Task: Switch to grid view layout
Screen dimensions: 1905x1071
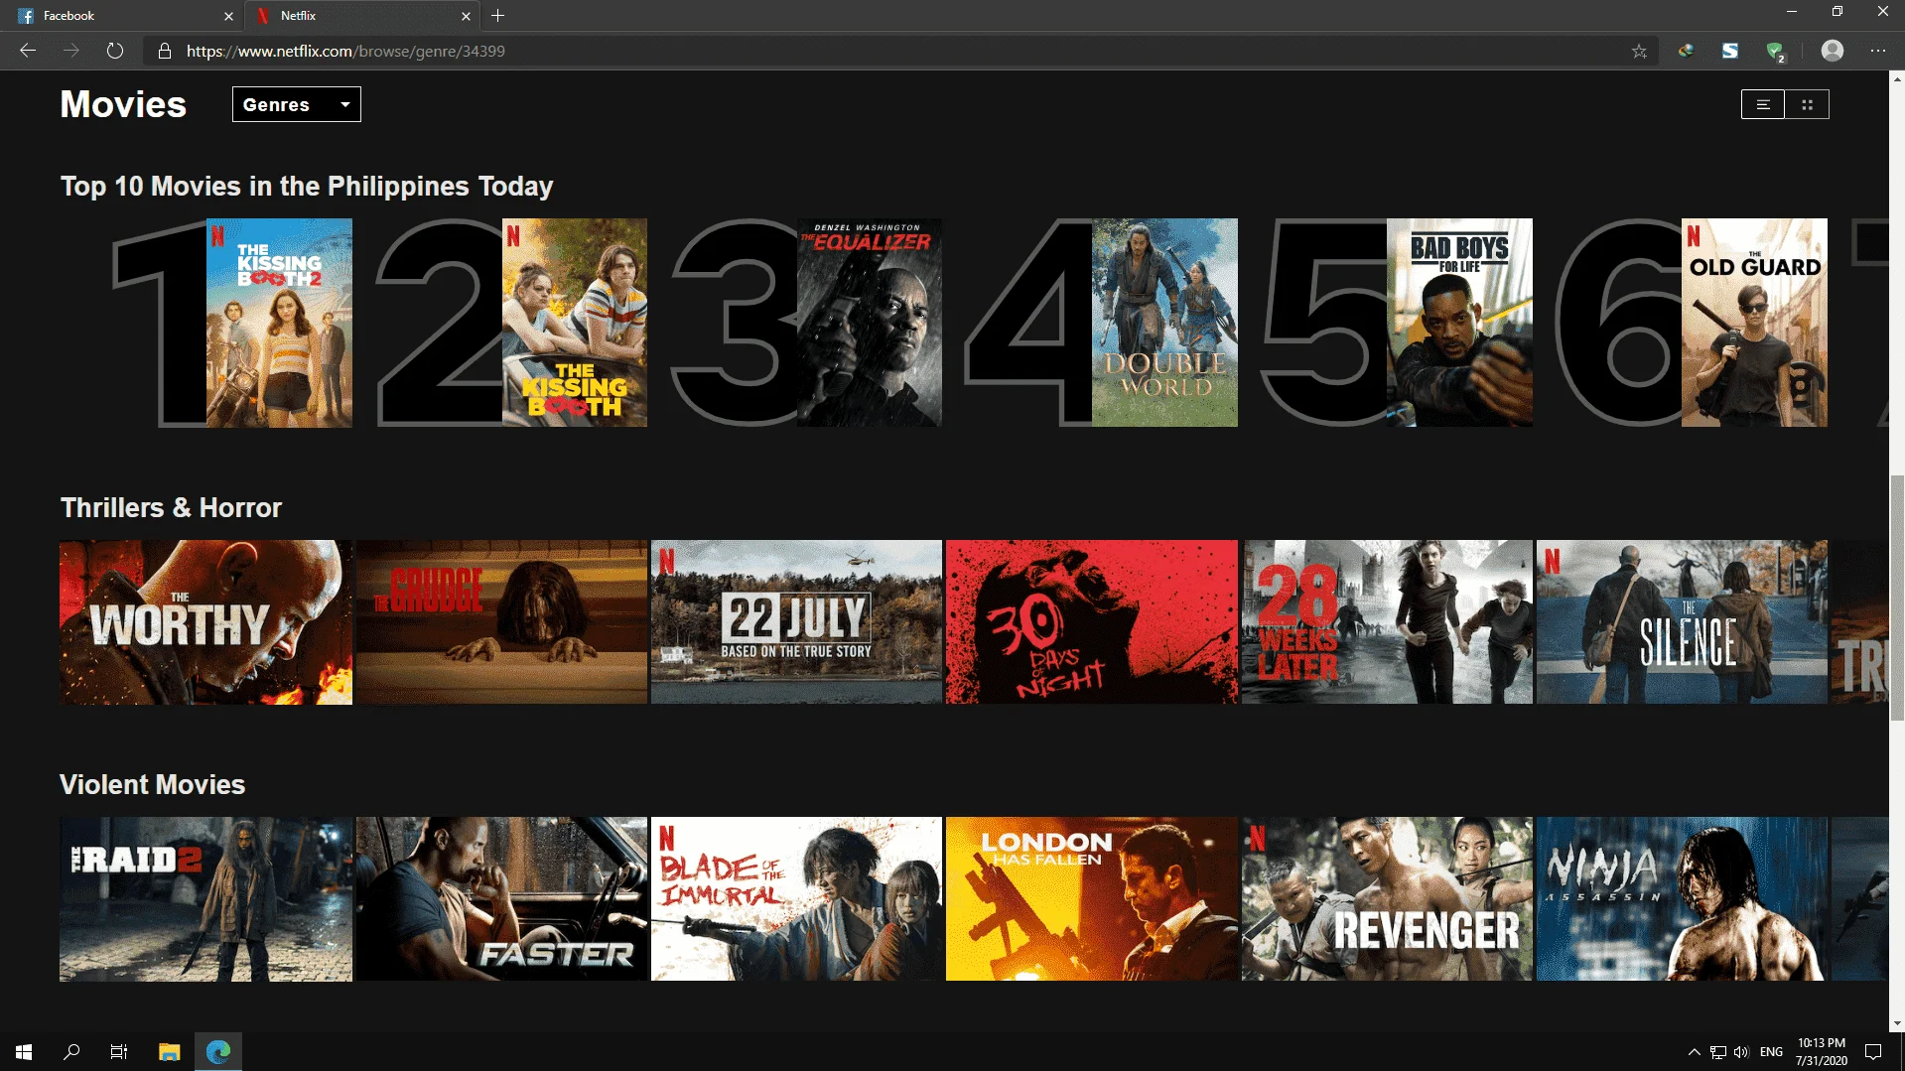Action: click(1808, 104)
